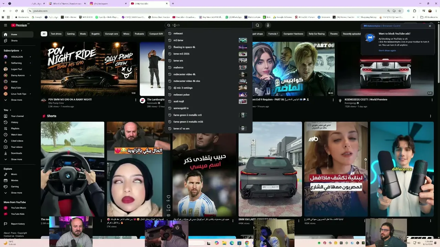The height and width of the screenshot is (247, 440).
Task: Switch to Wheel of Names tab
Action: [67, 3]
